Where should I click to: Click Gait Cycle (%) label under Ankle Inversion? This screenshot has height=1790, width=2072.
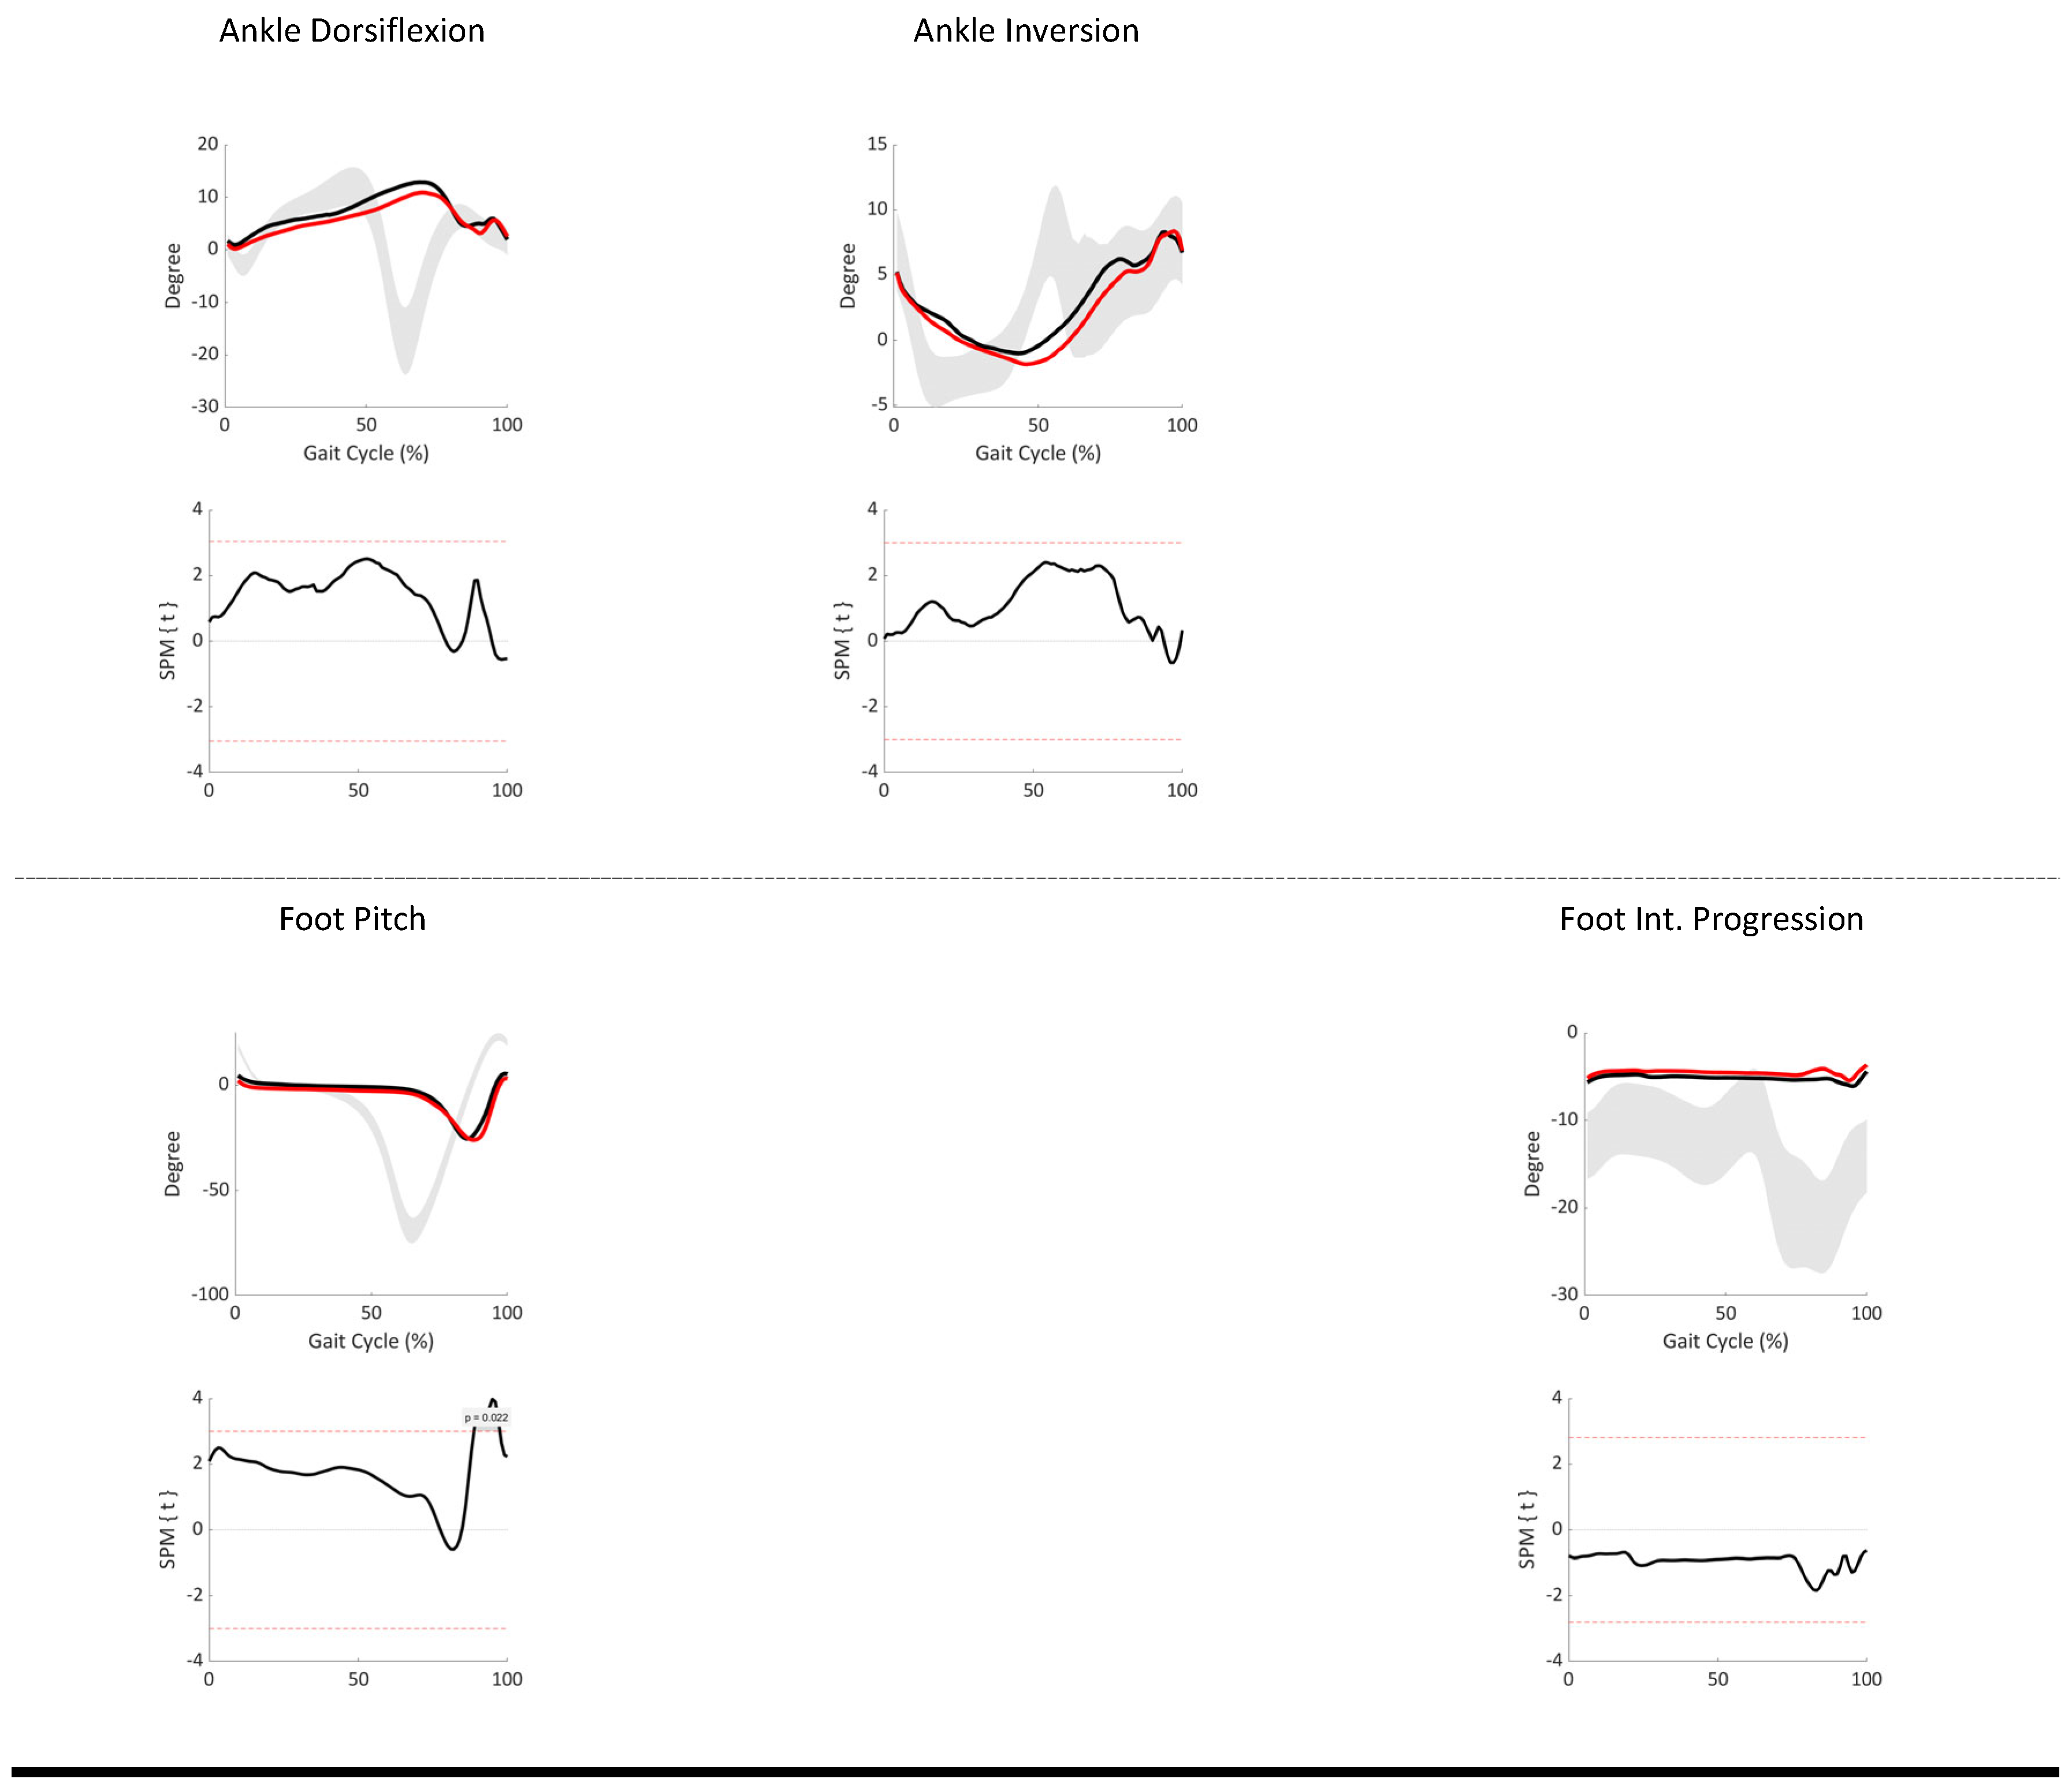coord(1038,453)
